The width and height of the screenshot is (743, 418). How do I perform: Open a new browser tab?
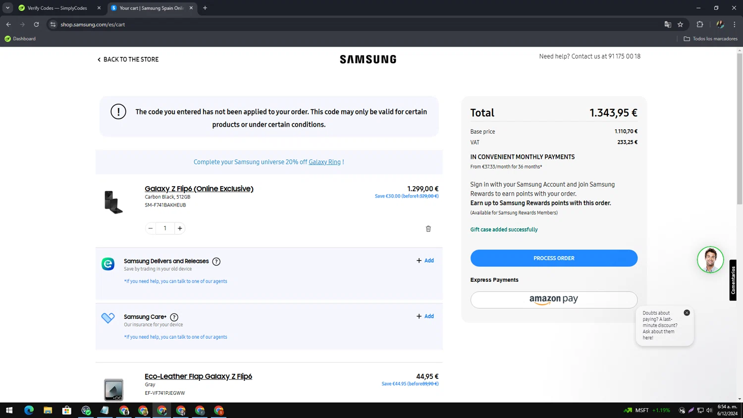point(205,8)
